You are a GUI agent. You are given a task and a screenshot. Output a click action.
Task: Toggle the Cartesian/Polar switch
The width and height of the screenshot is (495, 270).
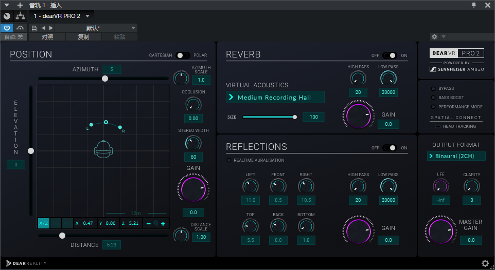tap(183, 55)
